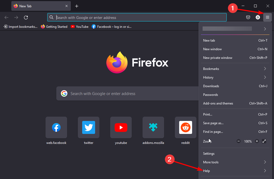274x179 pixels.
Task: Select New tab in the menu
Action: (235, 40)
